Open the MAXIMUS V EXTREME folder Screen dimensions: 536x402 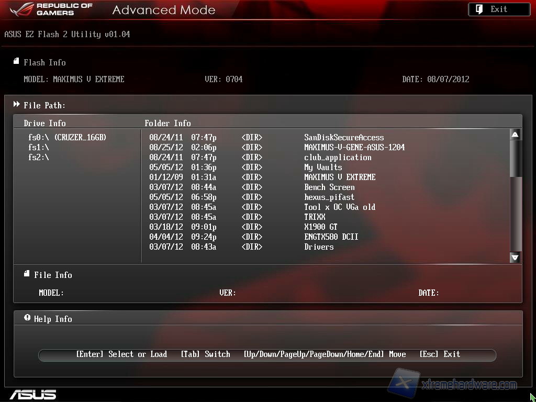pos(340,177)
